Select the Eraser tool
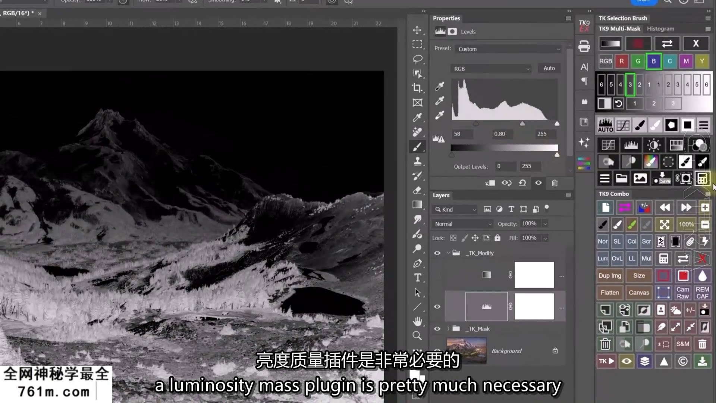 (417, 190)
